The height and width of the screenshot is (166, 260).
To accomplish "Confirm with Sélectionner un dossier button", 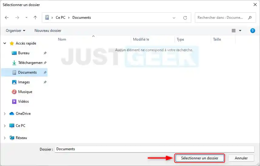I will (x=200, y=158).
